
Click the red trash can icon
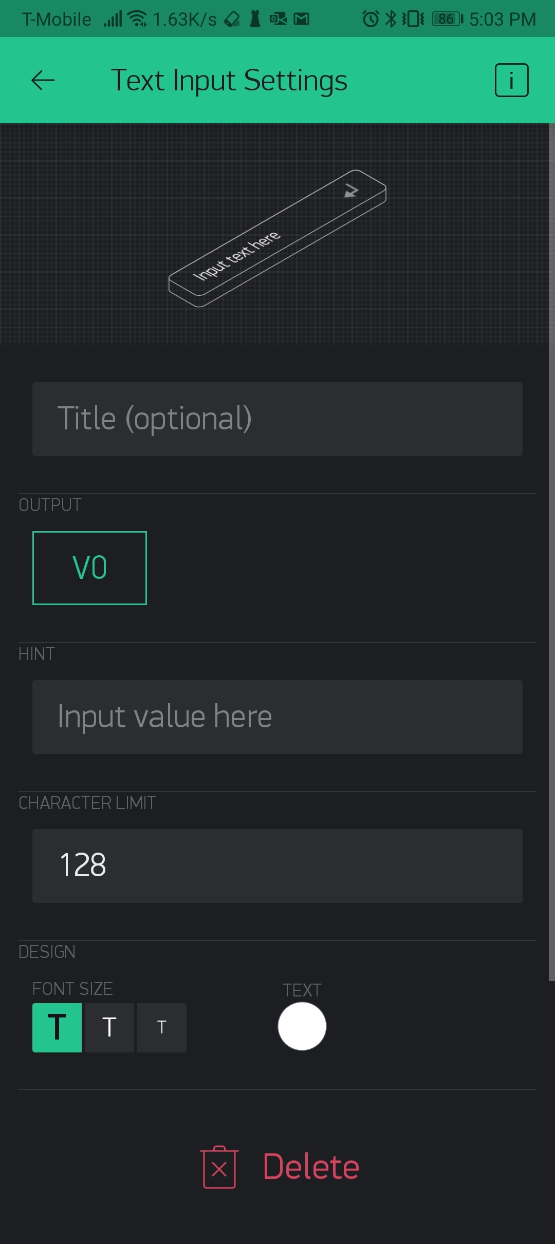(219, 1167)
